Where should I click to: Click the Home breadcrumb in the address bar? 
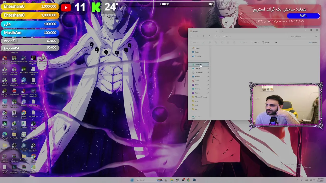pos(225,36)
